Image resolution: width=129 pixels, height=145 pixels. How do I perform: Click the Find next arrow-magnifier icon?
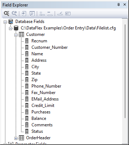pos(14,14)
